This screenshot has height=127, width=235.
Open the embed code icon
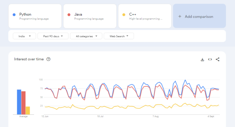point(210,60)
